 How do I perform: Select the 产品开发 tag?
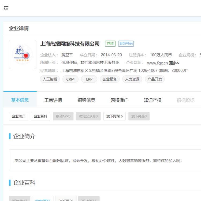pos(155,79)
